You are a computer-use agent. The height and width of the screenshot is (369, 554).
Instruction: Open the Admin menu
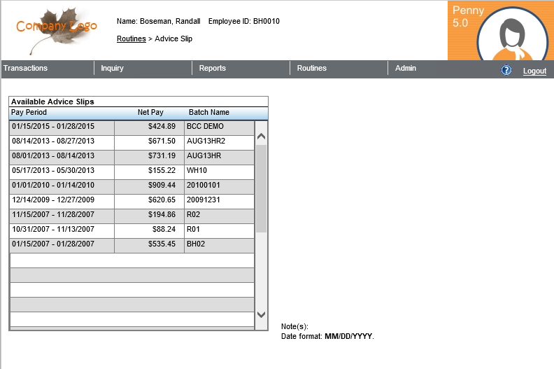pyautogui.click(x=405, y=69)
